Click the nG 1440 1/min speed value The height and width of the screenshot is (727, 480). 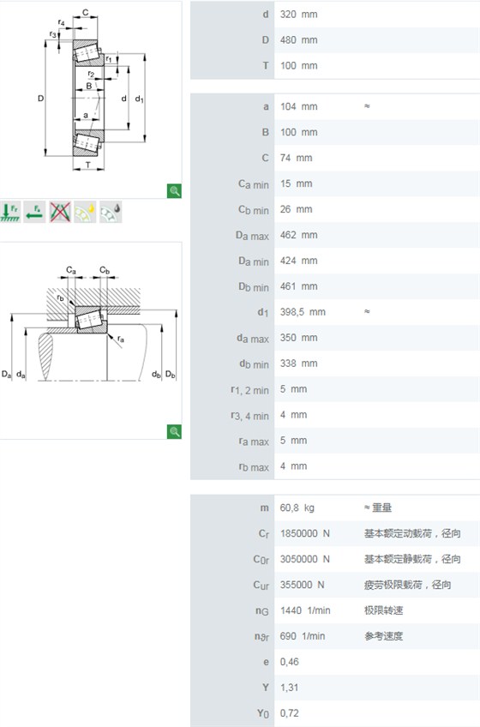(305, 610)
